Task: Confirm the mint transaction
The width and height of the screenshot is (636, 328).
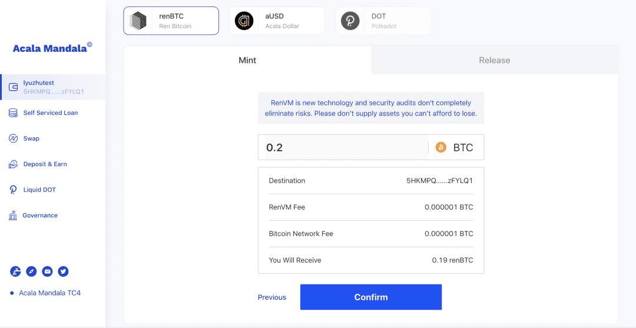Action: [371, 297]
